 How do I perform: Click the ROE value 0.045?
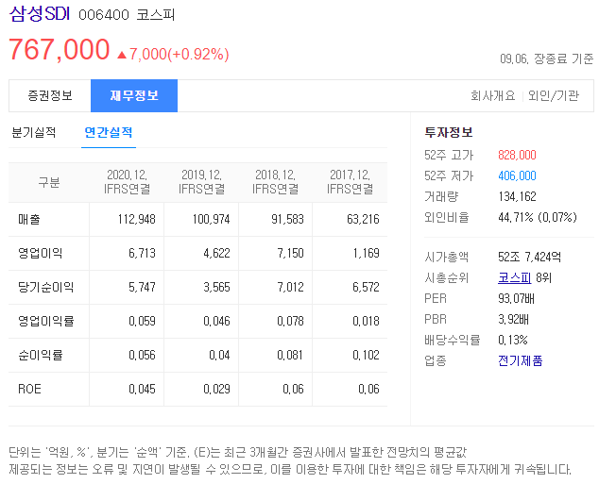(142, 389)
